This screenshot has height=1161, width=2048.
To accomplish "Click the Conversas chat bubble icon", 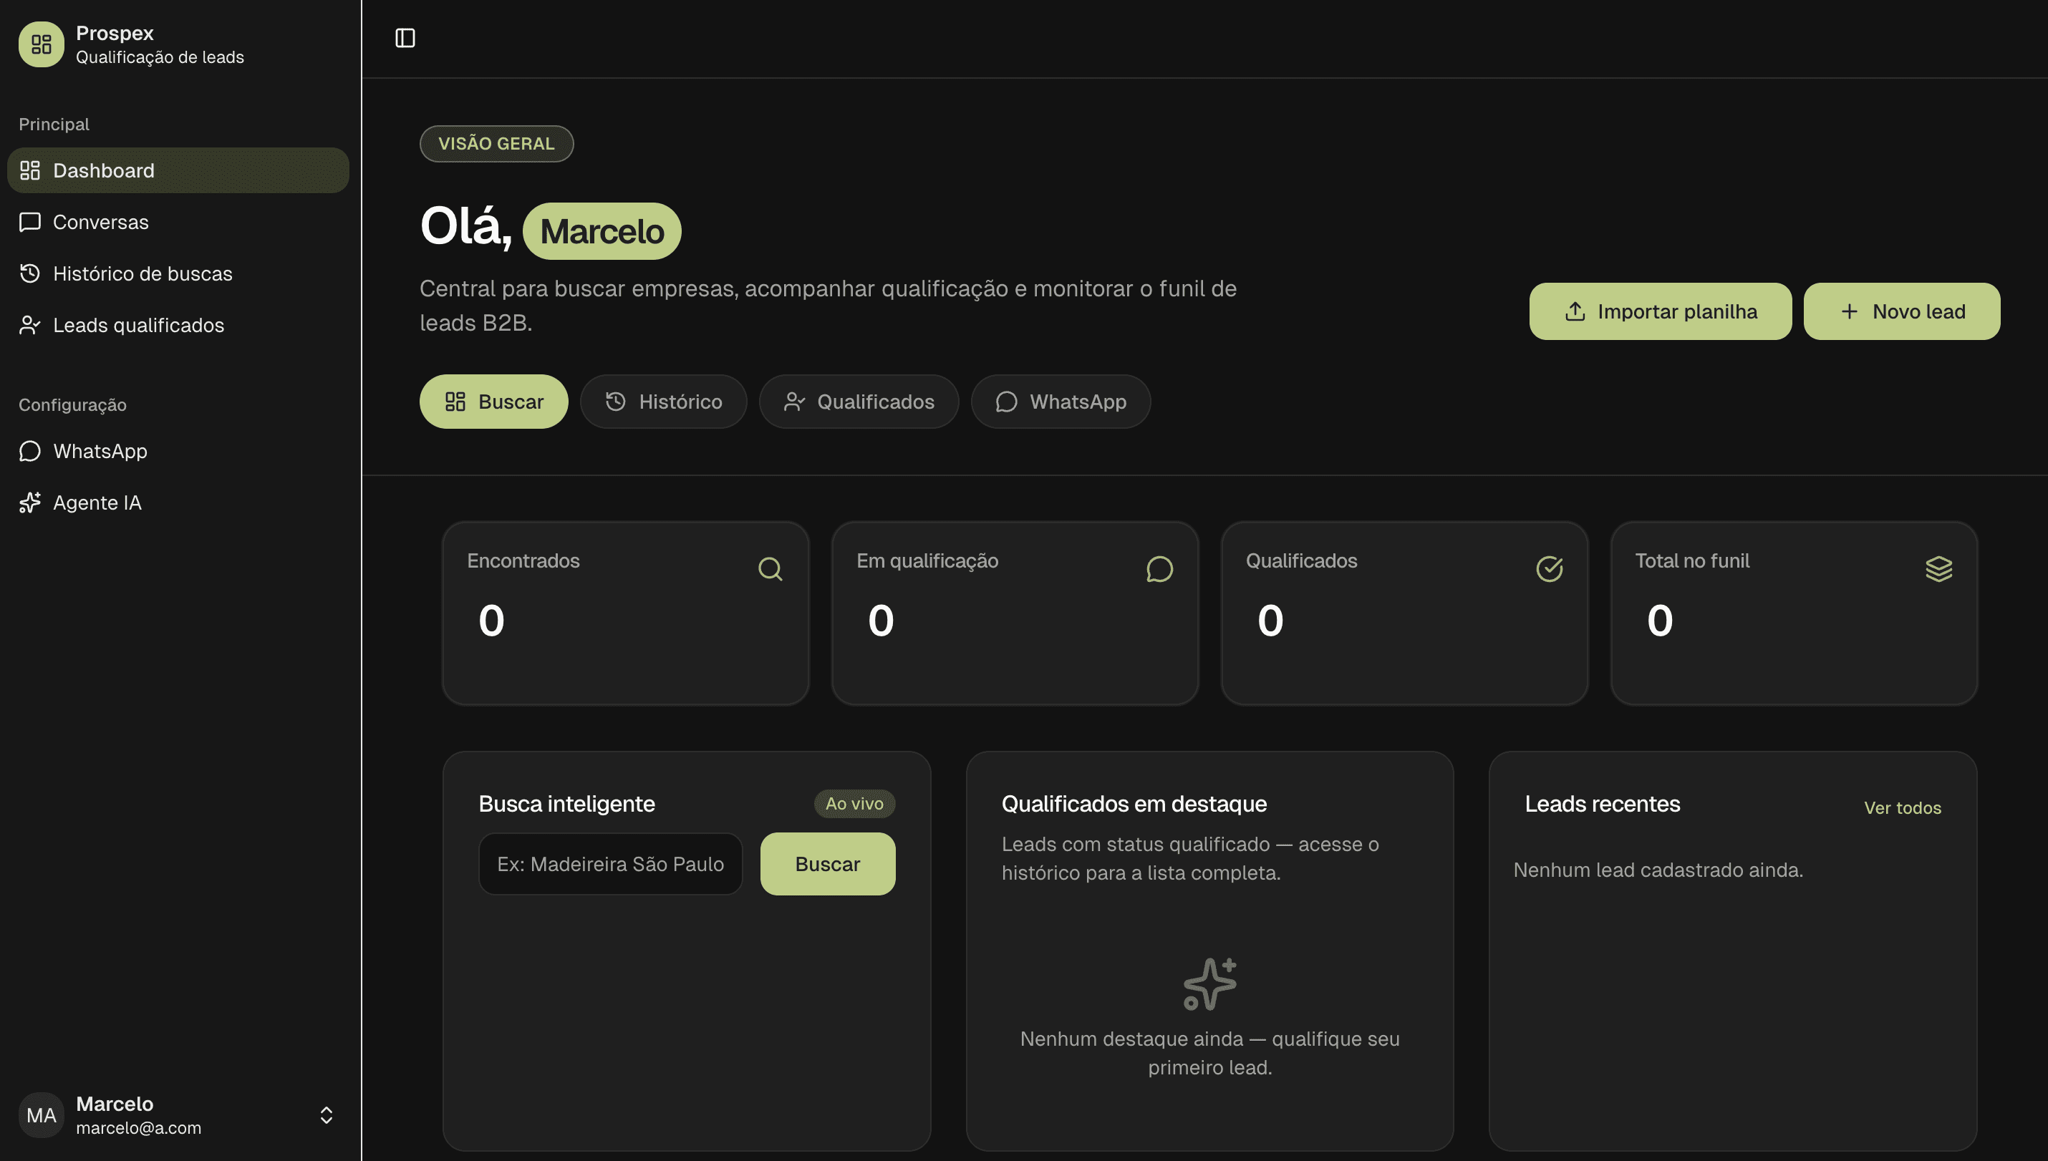I will click(x=30, y=222).
